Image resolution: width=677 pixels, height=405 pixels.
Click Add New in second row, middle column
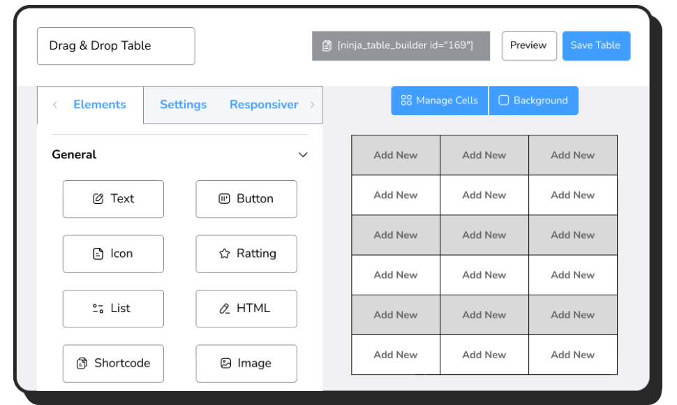click(x=484, y=195)
